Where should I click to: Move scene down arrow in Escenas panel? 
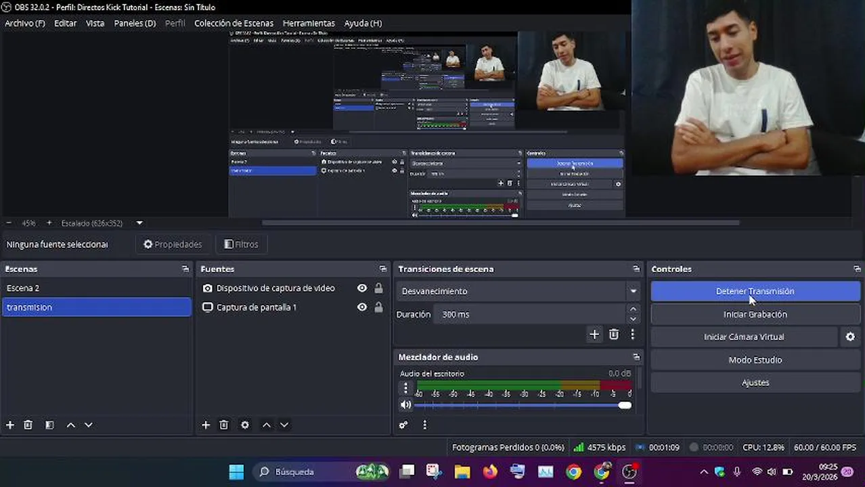coord(88,425)
